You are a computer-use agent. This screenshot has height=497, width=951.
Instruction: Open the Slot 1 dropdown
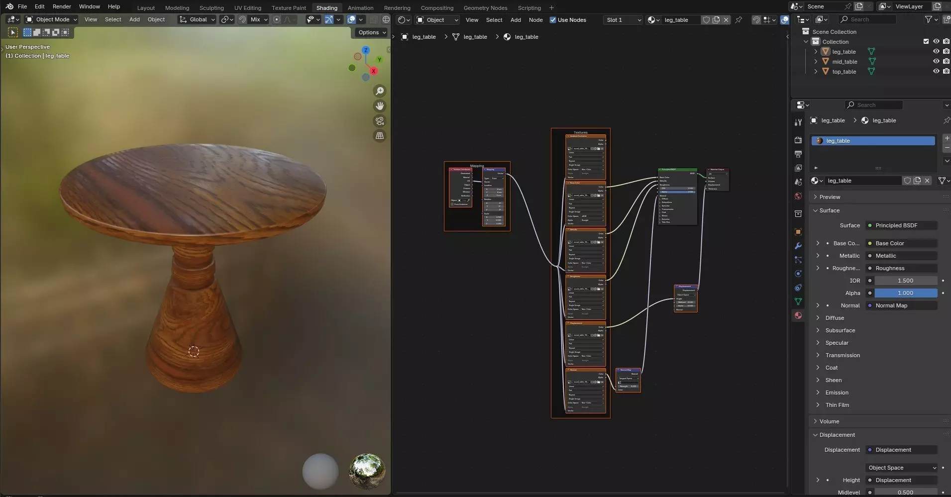pyautogui.click(x=623, y=20)
